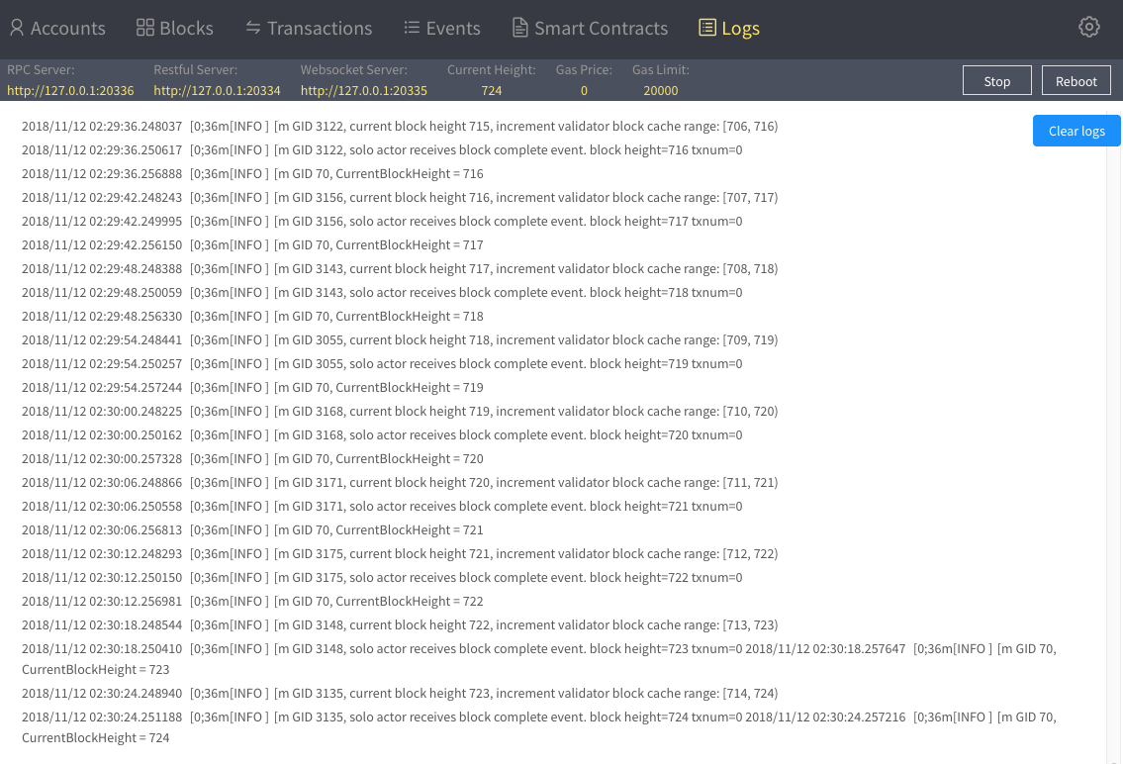Click Restful server address http://127.0.0.1:20334
Image resolution: width=1123 pixels, height=764 pixels.
tap(217, 90)
